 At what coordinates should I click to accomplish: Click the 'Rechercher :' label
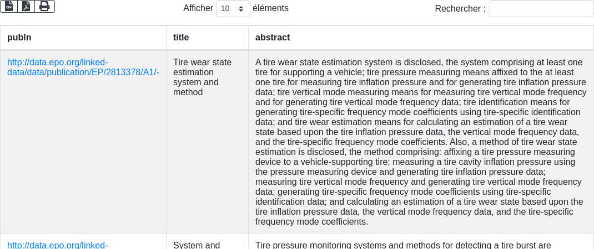tap(460, 9)
